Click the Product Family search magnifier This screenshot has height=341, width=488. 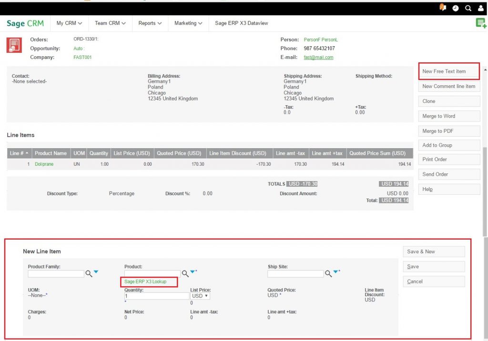tap(88, 274)
